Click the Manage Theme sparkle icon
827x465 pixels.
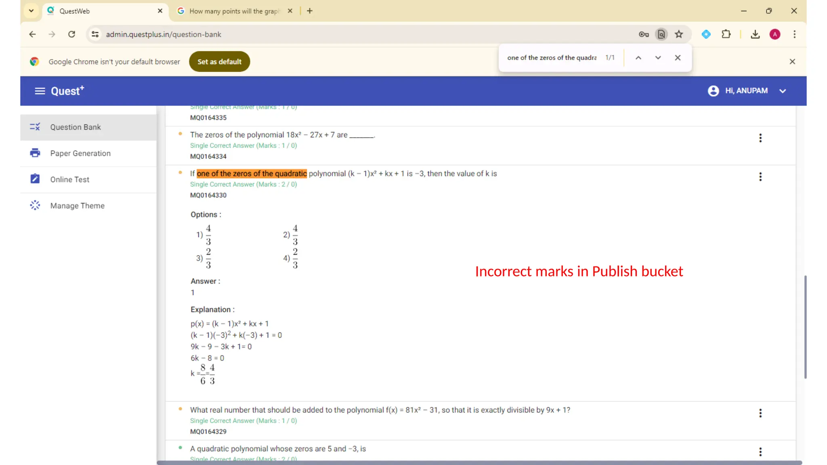tap(35, 205)
